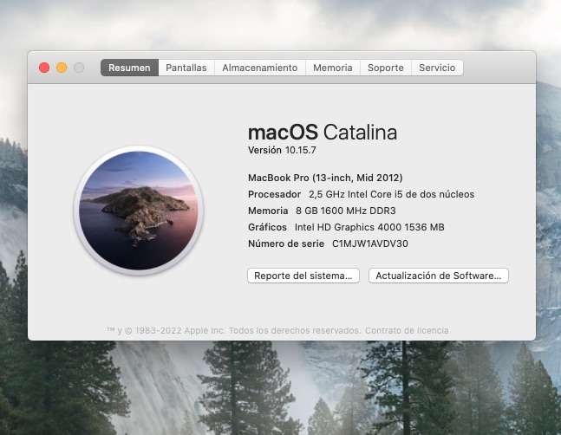
Task: Click the greyed-out zoom window button
Action: point(79,68)
